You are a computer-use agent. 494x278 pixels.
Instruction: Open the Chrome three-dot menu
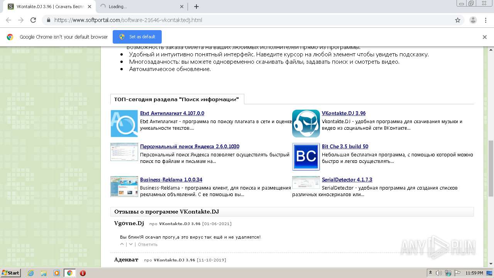tap(485, 20)
